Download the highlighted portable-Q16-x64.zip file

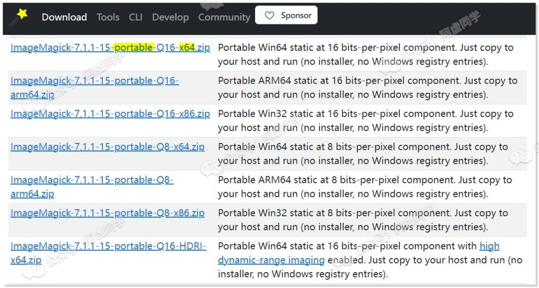(110, 48)
